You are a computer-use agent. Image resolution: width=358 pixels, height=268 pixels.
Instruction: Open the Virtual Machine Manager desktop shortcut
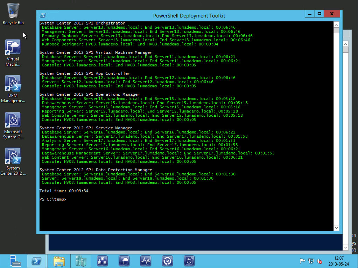pyautogui.click(x=13, y=53)
